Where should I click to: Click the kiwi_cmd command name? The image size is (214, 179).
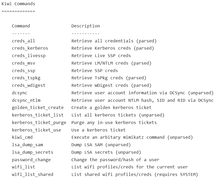click(x=22, y=137)
